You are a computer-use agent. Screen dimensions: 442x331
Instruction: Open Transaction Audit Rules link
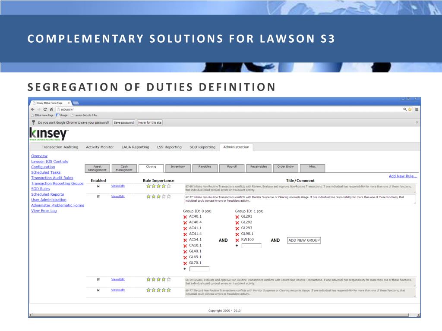(x=52, y=178)
